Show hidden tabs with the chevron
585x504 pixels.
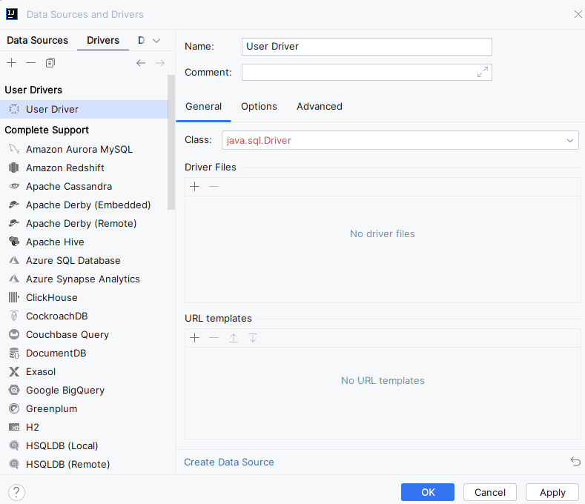(156, 41)
